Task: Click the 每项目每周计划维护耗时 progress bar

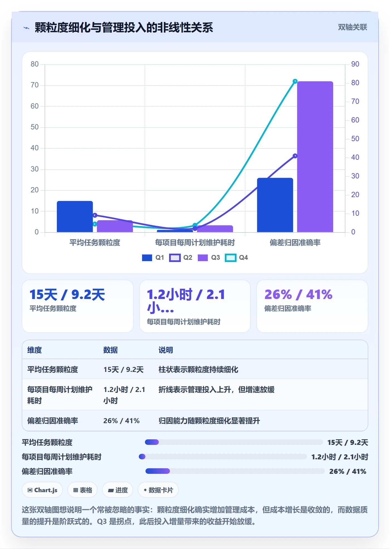Action: (223, 457)
